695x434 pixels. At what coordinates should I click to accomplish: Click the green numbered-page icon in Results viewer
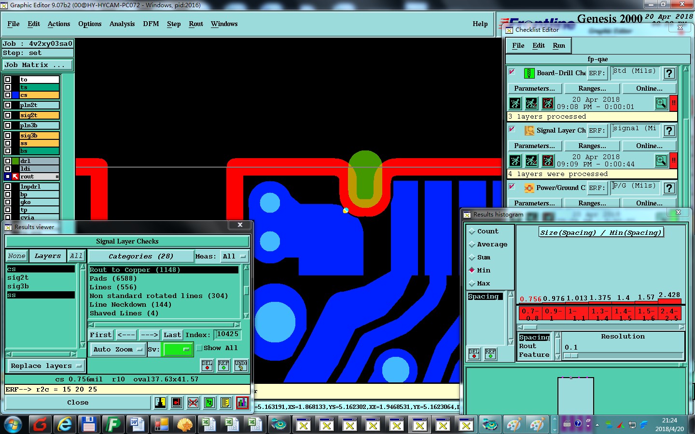click(x=209, y=402)
